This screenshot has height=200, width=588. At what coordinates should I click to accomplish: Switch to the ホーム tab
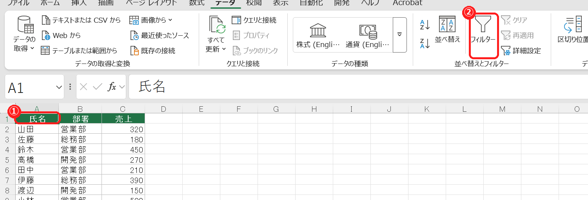pyautogui.click(x=50, y=3)
